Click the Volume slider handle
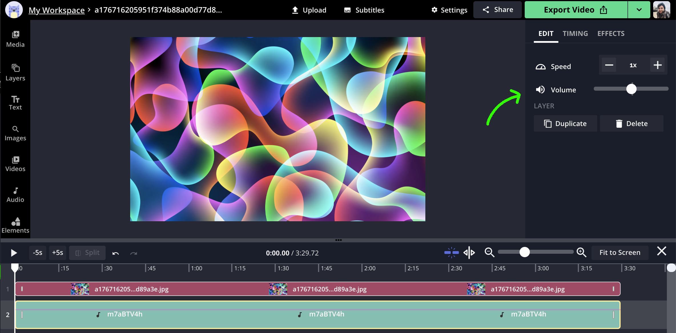 631,89
